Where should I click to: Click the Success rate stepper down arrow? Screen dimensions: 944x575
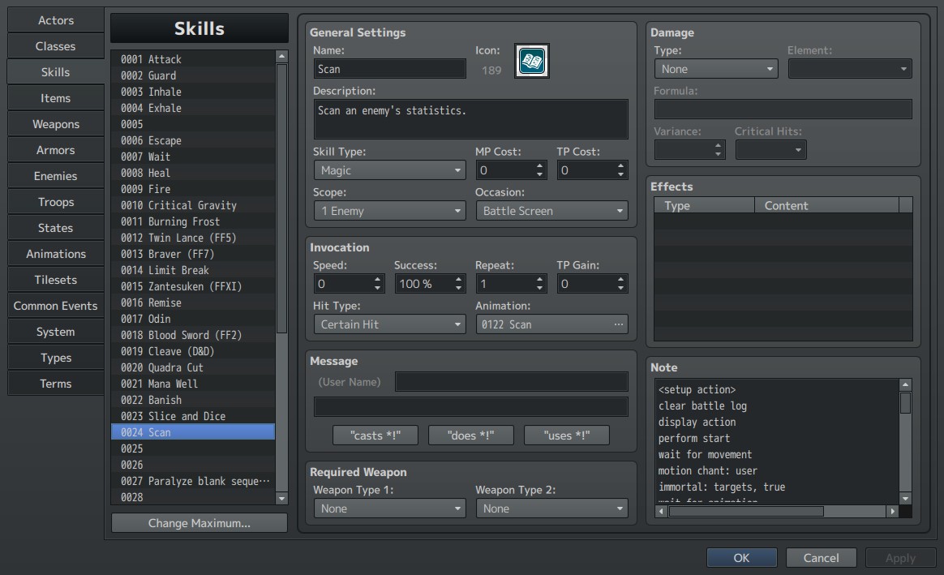459,289
